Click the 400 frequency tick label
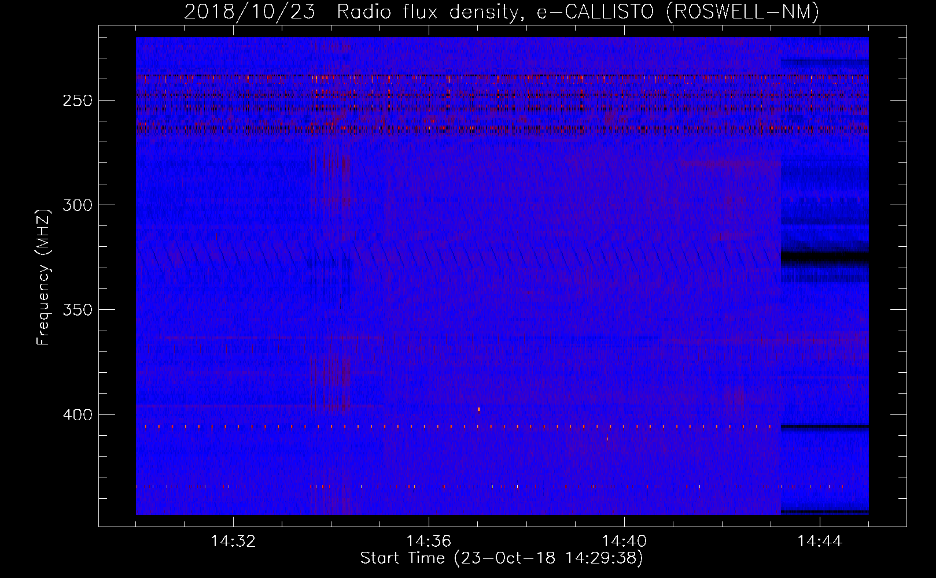The width and height of the screenshot is (936, 578). (77, 415)
